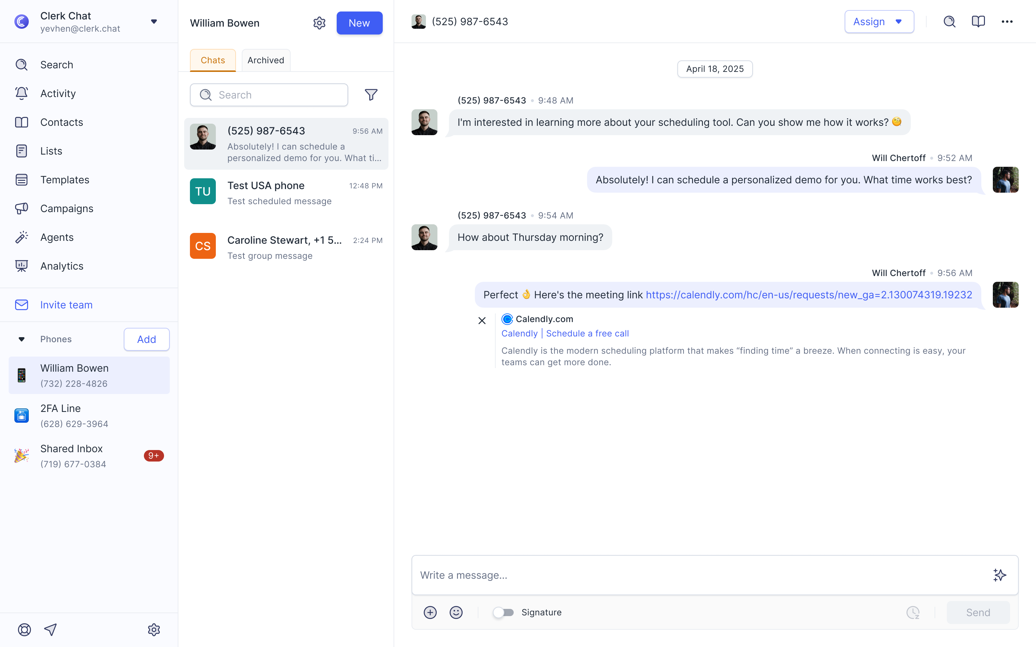
Task: Open the more options three-dot menu
Action: pyautogui.click(x=1007, y=22)
